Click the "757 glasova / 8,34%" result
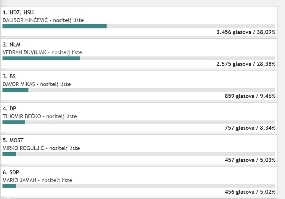 (x=250, y=128)
